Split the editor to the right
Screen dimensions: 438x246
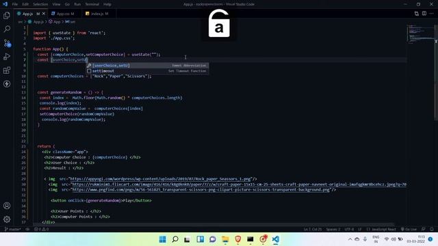(x=424, y=14)
